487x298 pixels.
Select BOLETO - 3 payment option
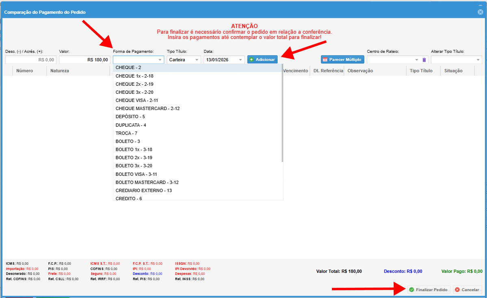(x=128, y=141)
